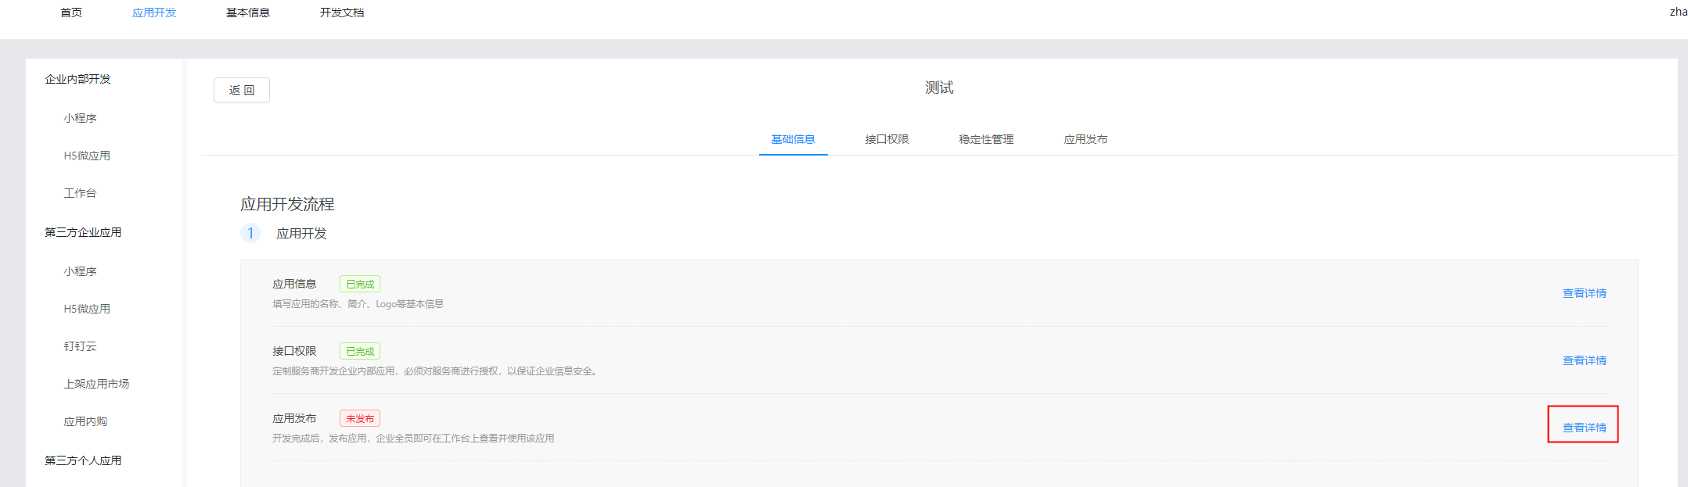Switch to the 稳定性管理 tab

(986, 139)
